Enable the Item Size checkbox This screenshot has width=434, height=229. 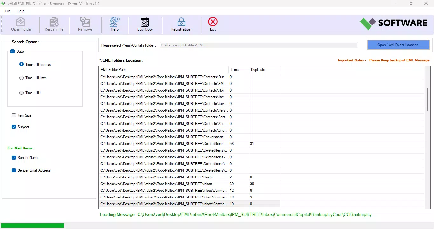[14, 115]
